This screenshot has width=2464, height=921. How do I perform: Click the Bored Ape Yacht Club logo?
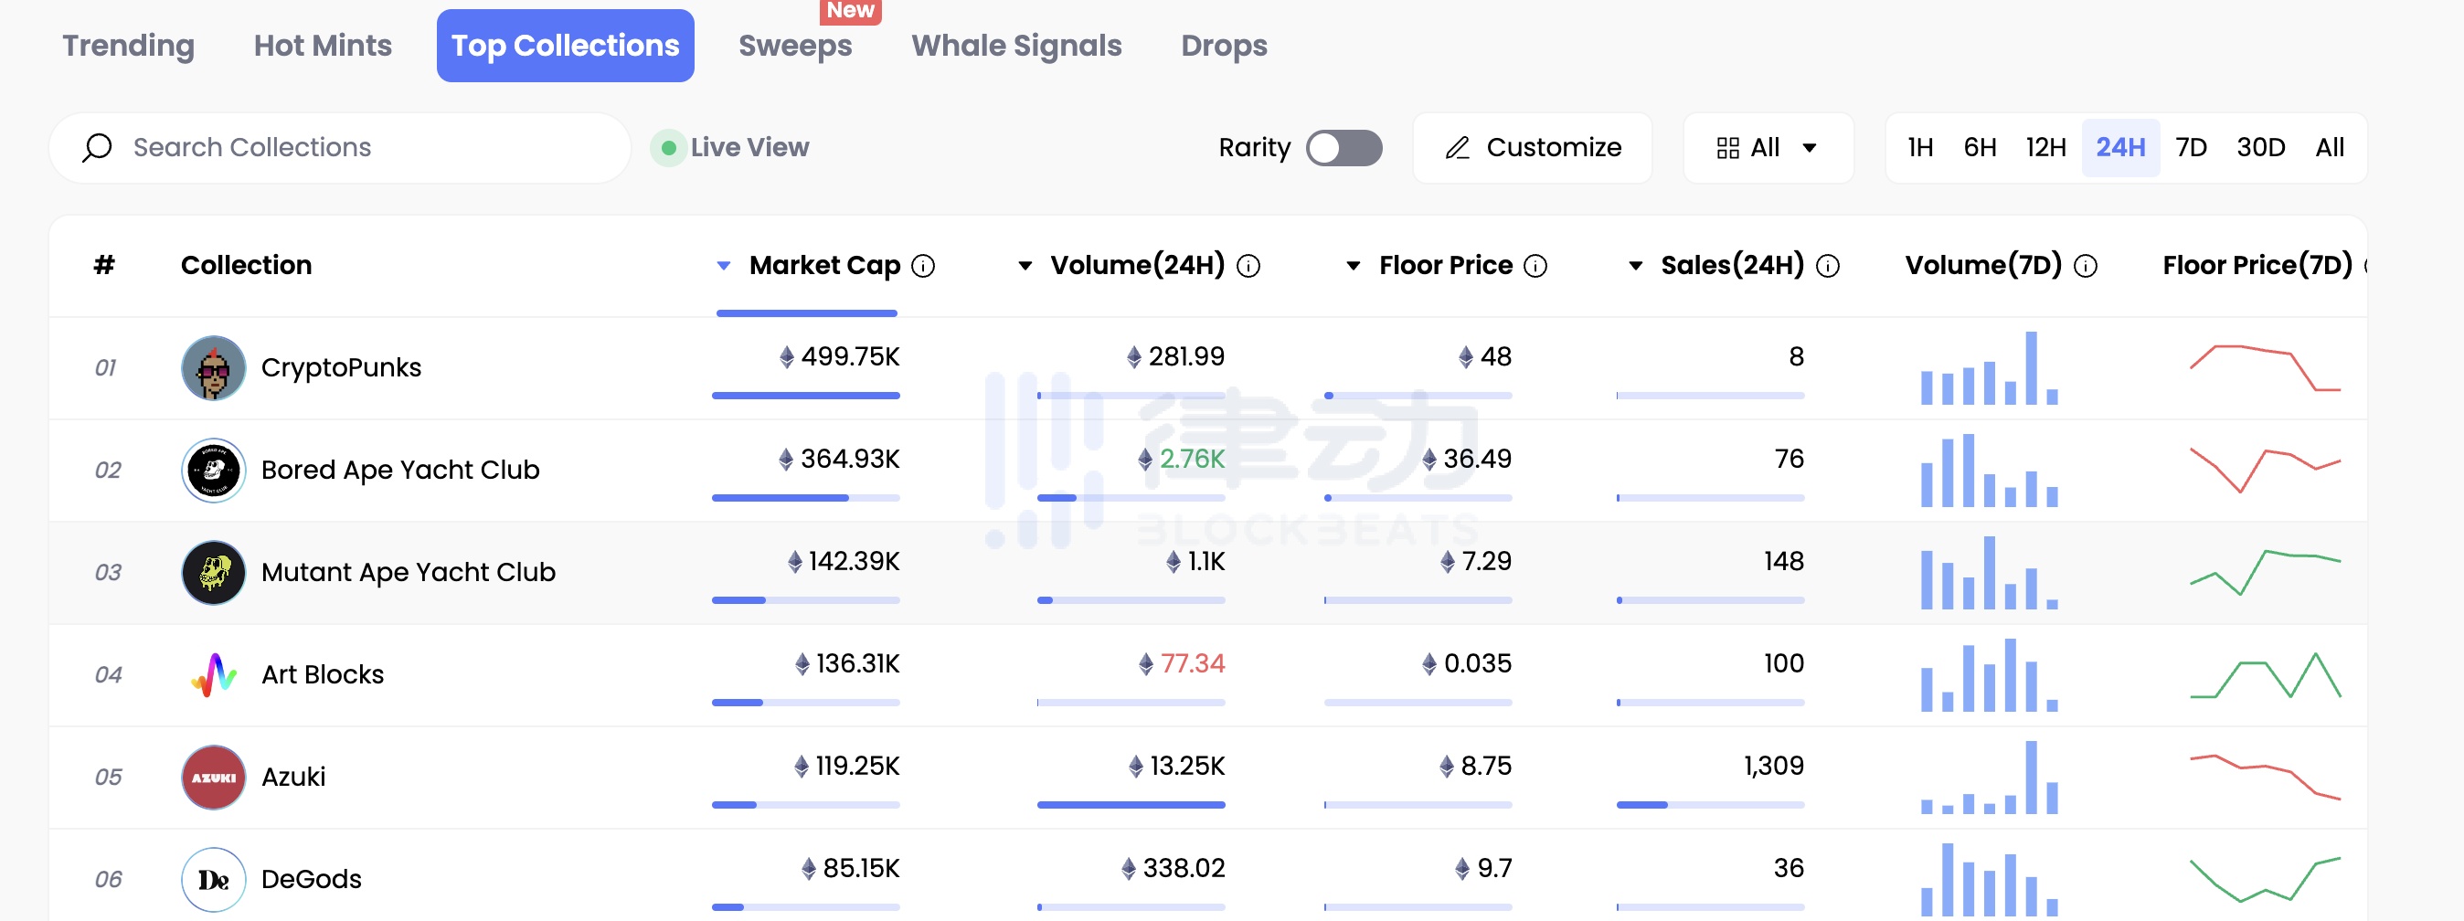[213, 470]
